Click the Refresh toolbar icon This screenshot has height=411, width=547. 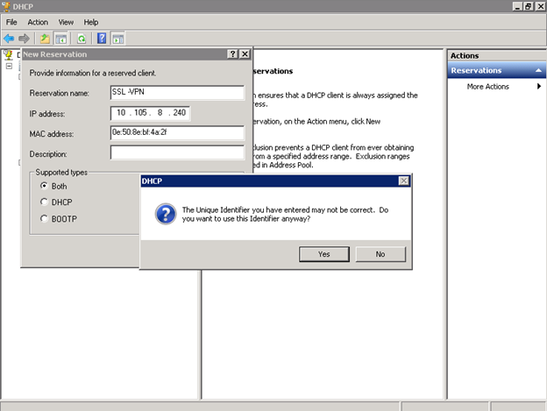click(x=82, y=39)
